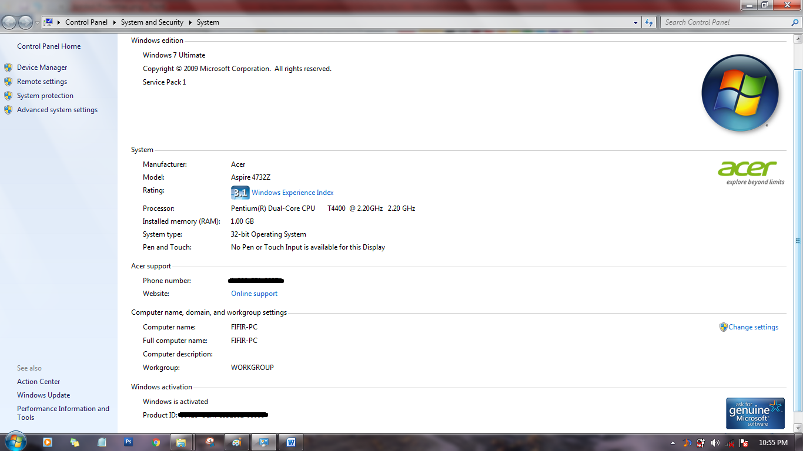803x451 pixels.
Task: Open Control Panel Home
Action: coord(49,46)
